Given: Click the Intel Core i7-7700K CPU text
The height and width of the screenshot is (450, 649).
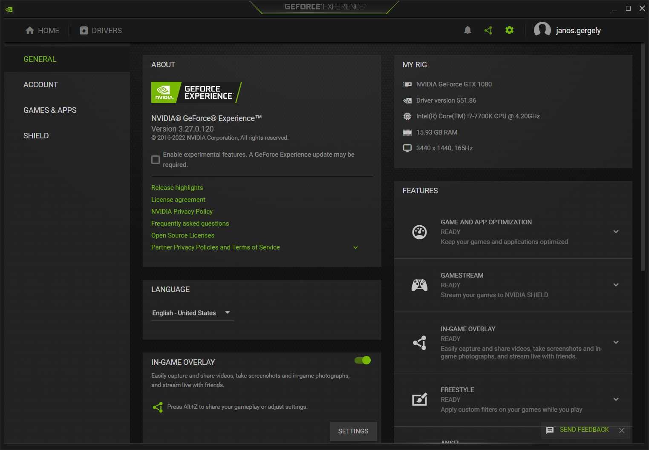Looking at the screenshot, I should tap(478, 116).
